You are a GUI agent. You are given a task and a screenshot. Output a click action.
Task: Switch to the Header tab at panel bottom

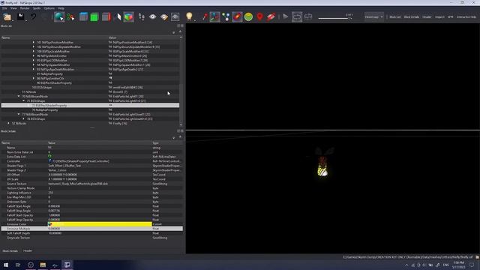click(x=28, y=250)
